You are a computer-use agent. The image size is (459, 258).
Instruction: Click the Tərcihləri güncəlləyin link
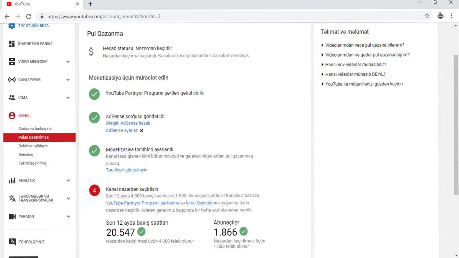coord(127,170)
